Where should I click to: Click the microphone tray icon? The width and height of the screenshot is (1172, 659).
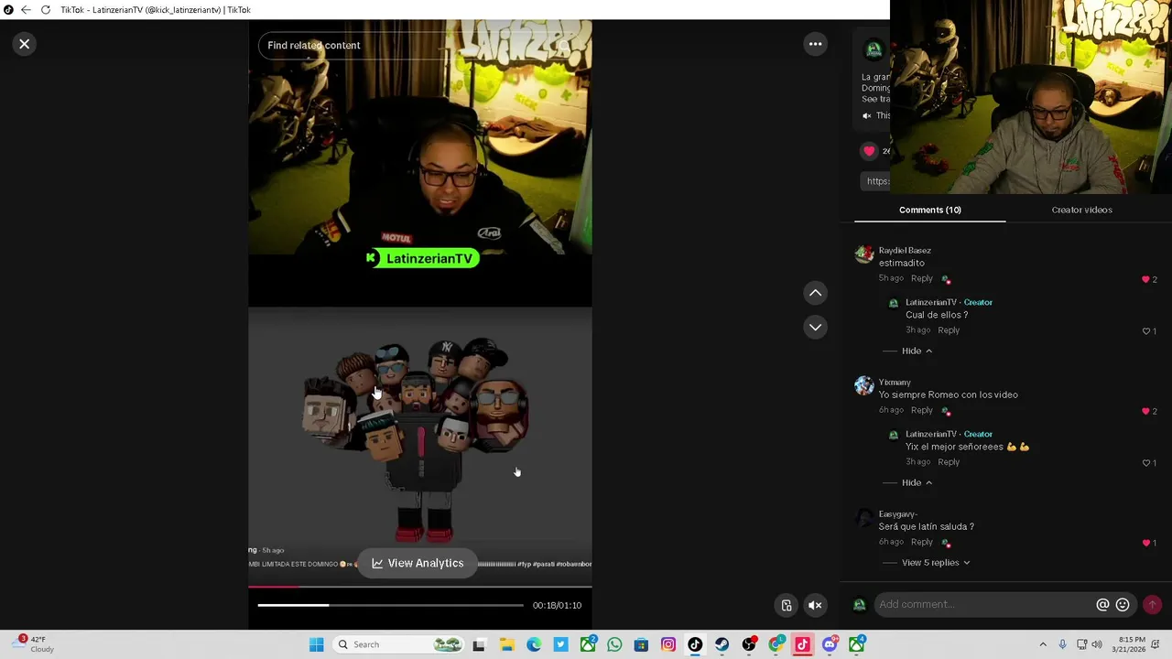click(1062, 644)
